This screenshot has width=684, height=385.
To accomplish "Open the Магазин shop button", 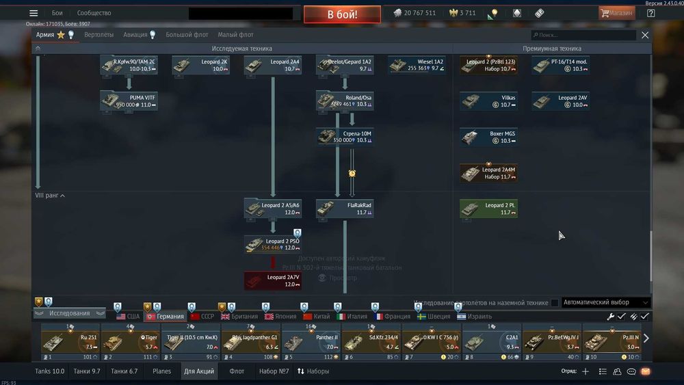I will click(616, 13).
